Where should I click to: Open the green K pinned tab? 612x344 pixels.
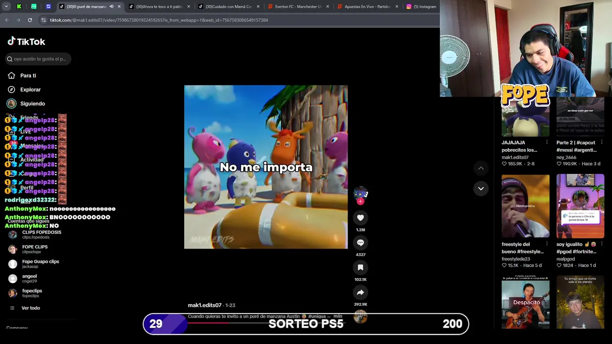19,7
